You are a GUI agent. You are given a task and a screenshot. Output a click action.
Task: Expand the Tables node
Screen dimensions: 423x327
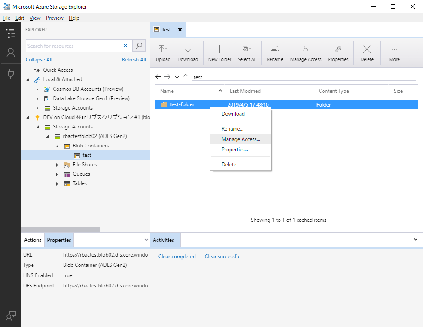coord(57,183)
